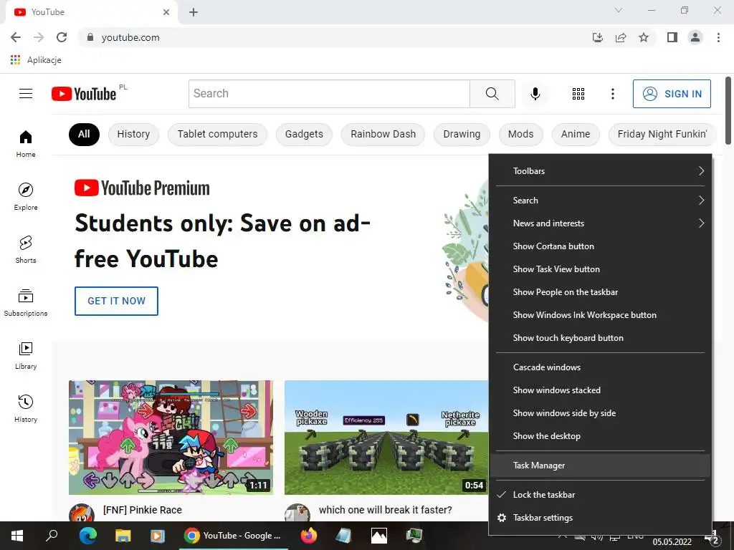Open which one will break it faster title
Screen dimensions: 734x550
385,510
